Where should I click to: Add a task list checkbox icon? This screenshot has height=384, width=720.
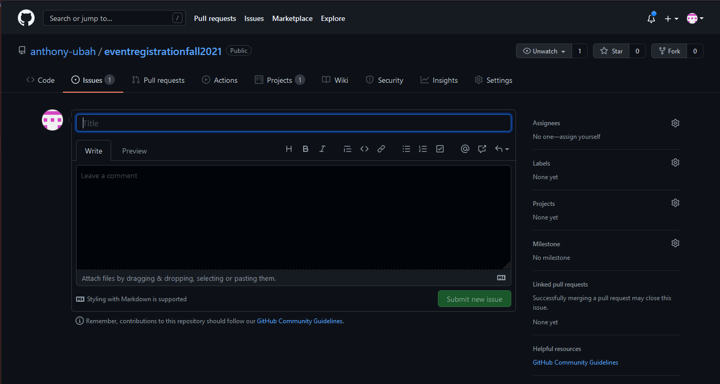tap(440, 149)
